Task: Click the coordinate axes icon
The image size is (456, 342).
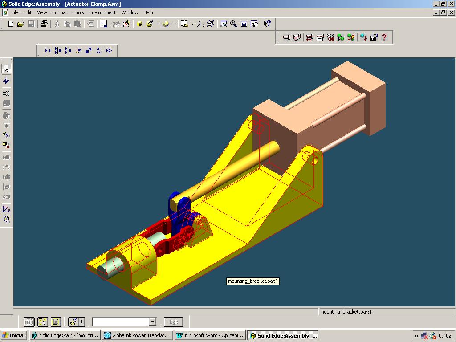Action: tap(200, 24)
